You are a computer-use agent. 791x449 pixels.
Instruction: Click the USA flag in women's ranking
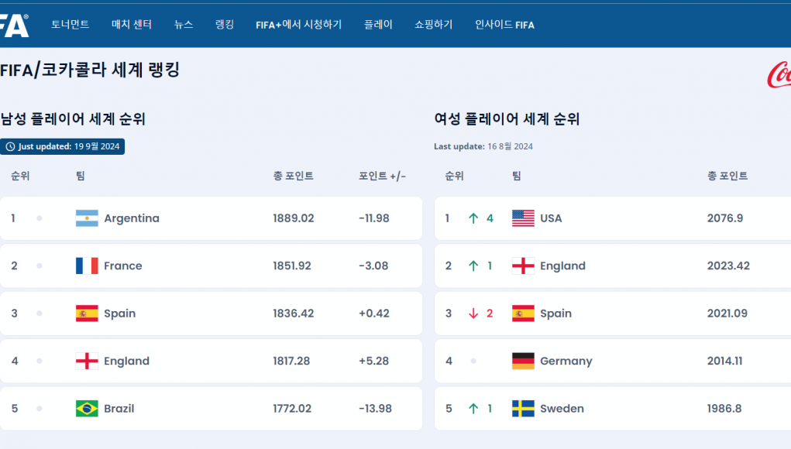pyautogui.click(x=523, y=218)
